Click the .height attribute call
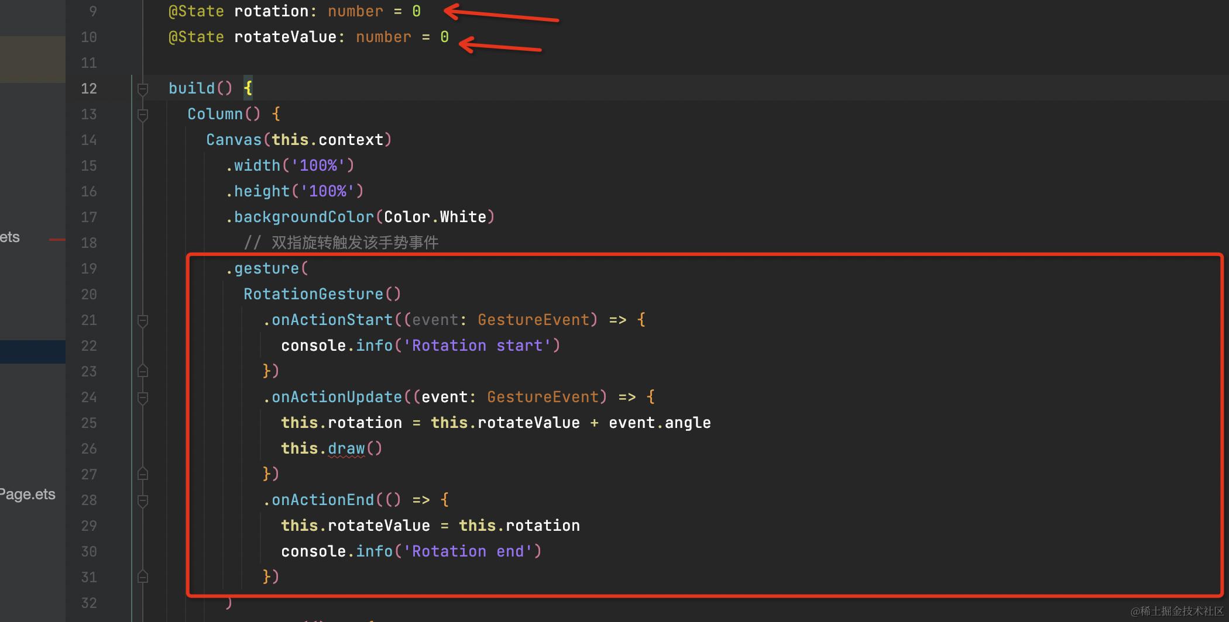 tap(258, 191)
